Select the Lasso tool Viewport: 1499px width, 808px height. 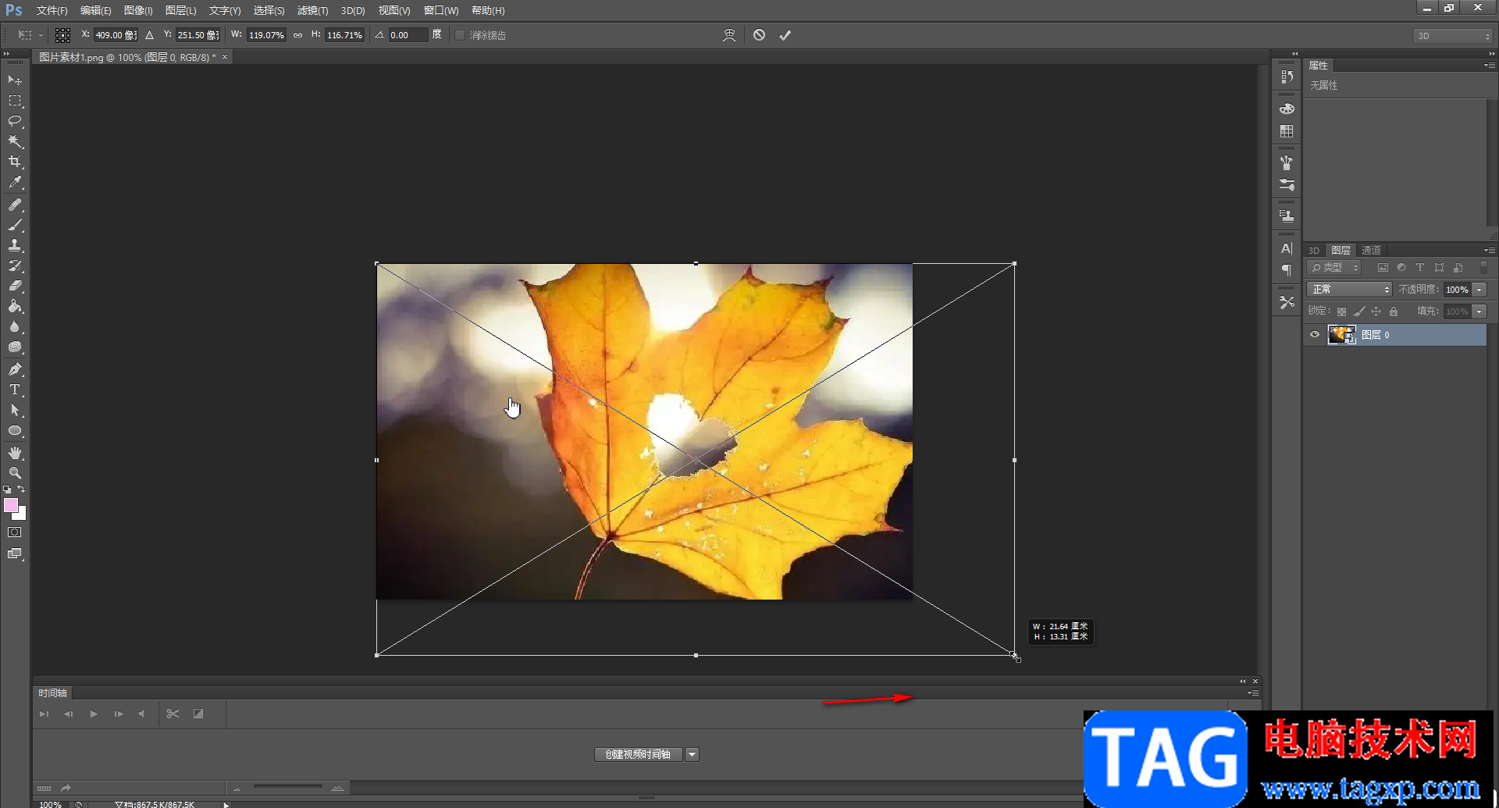[15, 121]
